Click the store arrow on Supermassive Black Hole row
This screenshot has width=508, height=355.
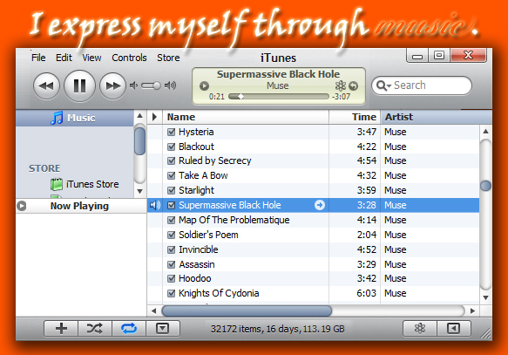pos(320,205)
